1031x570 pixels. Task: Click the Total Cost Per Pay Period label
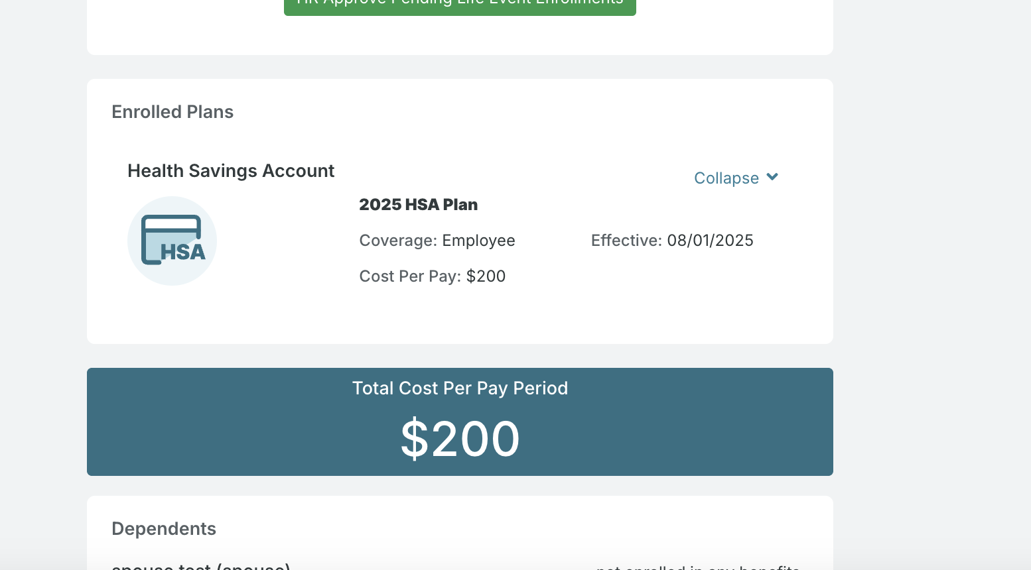[x=460, y=388]
